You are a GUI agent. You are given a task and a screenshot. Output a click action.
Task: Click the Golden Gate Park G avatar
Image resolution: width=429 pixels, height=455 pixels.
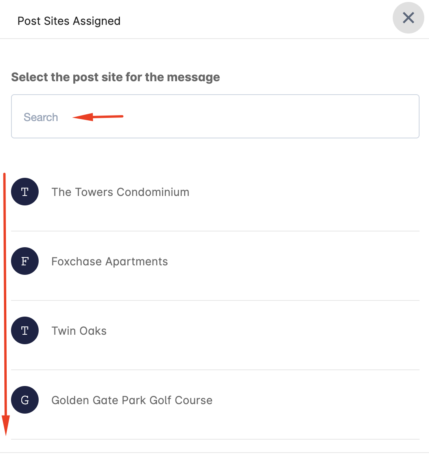tap(25, 399)
